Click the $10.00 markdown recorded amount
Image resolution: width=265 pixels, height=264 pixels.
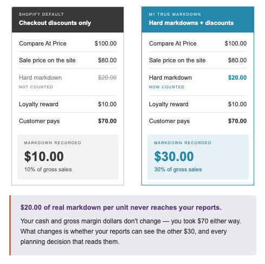click(x=44, y=156)
